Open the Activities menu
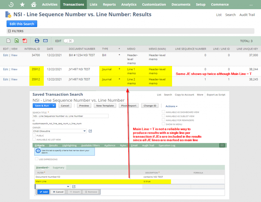Screen dimensions: 261x202 [50, 5]
